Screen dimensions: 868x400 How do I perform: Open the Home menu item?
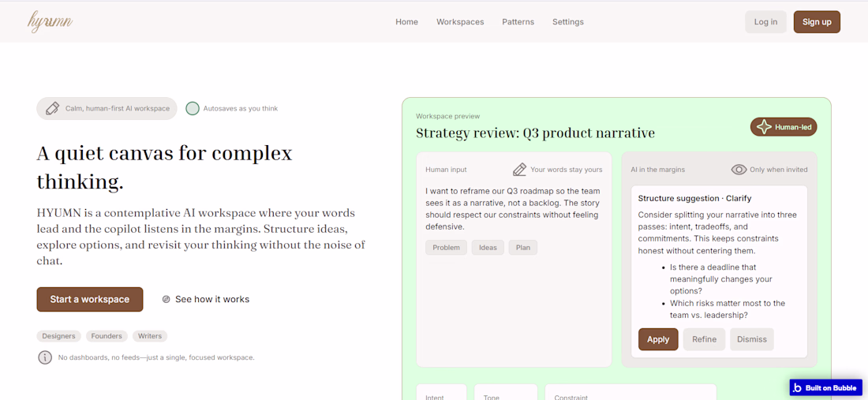click(406, 22)
